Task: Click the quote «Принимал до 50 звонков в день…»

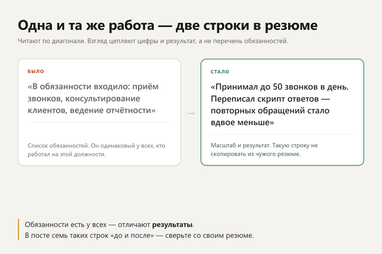Action: tap(279, 104)
